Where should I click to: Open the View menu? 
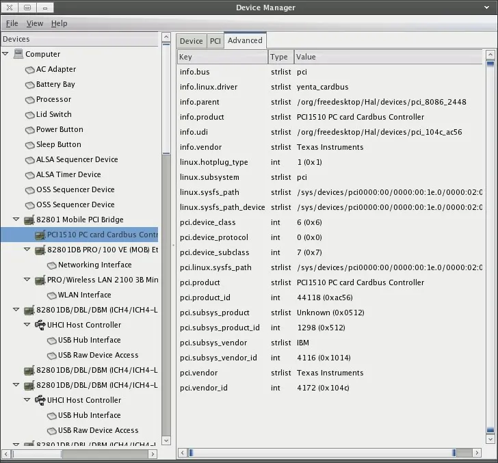(x=34, y=23)
